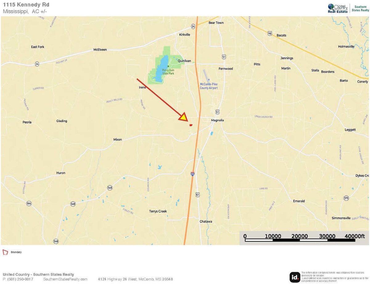Click the Highway 584 route shield
Image resolution: width=370 pixels, height=284 pixels.
click(29, 204)
